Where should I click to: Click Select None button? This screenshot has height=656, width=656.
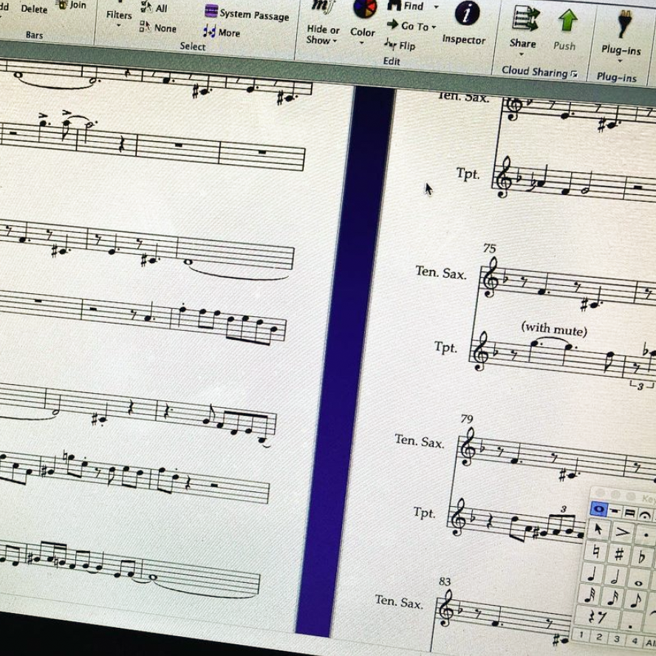158,27
